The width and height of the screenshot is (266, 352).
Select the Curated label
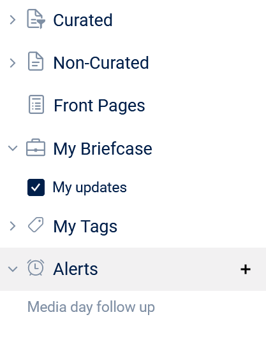83,20
